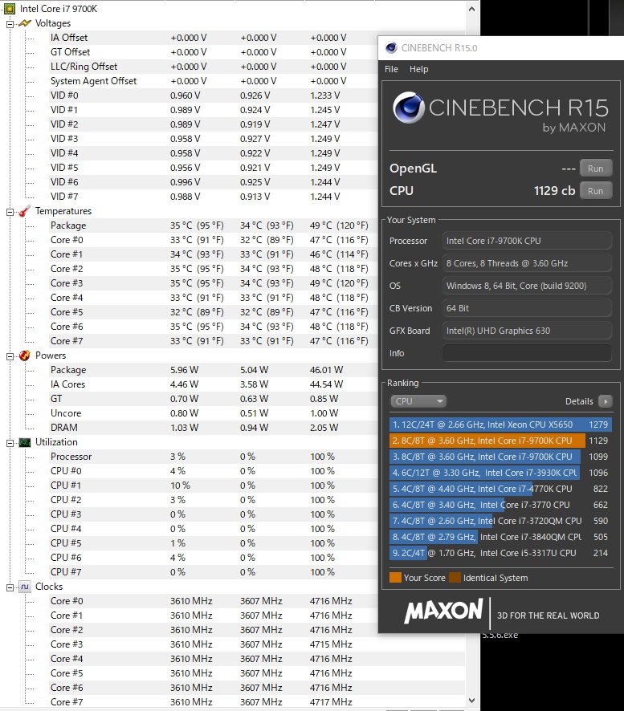Select ranking entry Intel Core i7-3720QM
Image resolution: width=624 pixels, height=711 pixels.
[x=500, y=521]
